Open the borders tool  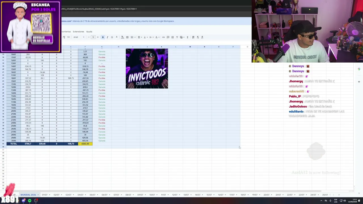point(127,37)
